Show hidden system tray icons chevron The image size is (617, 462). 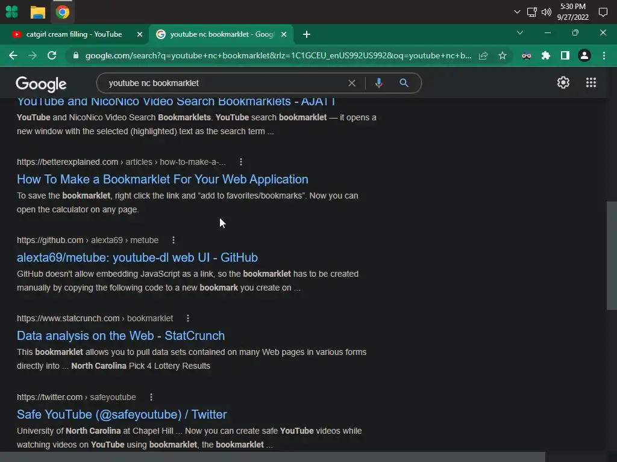click(x=517, y=12)
